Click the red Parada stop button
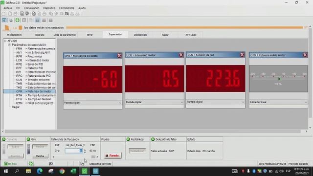 [113, 155]
